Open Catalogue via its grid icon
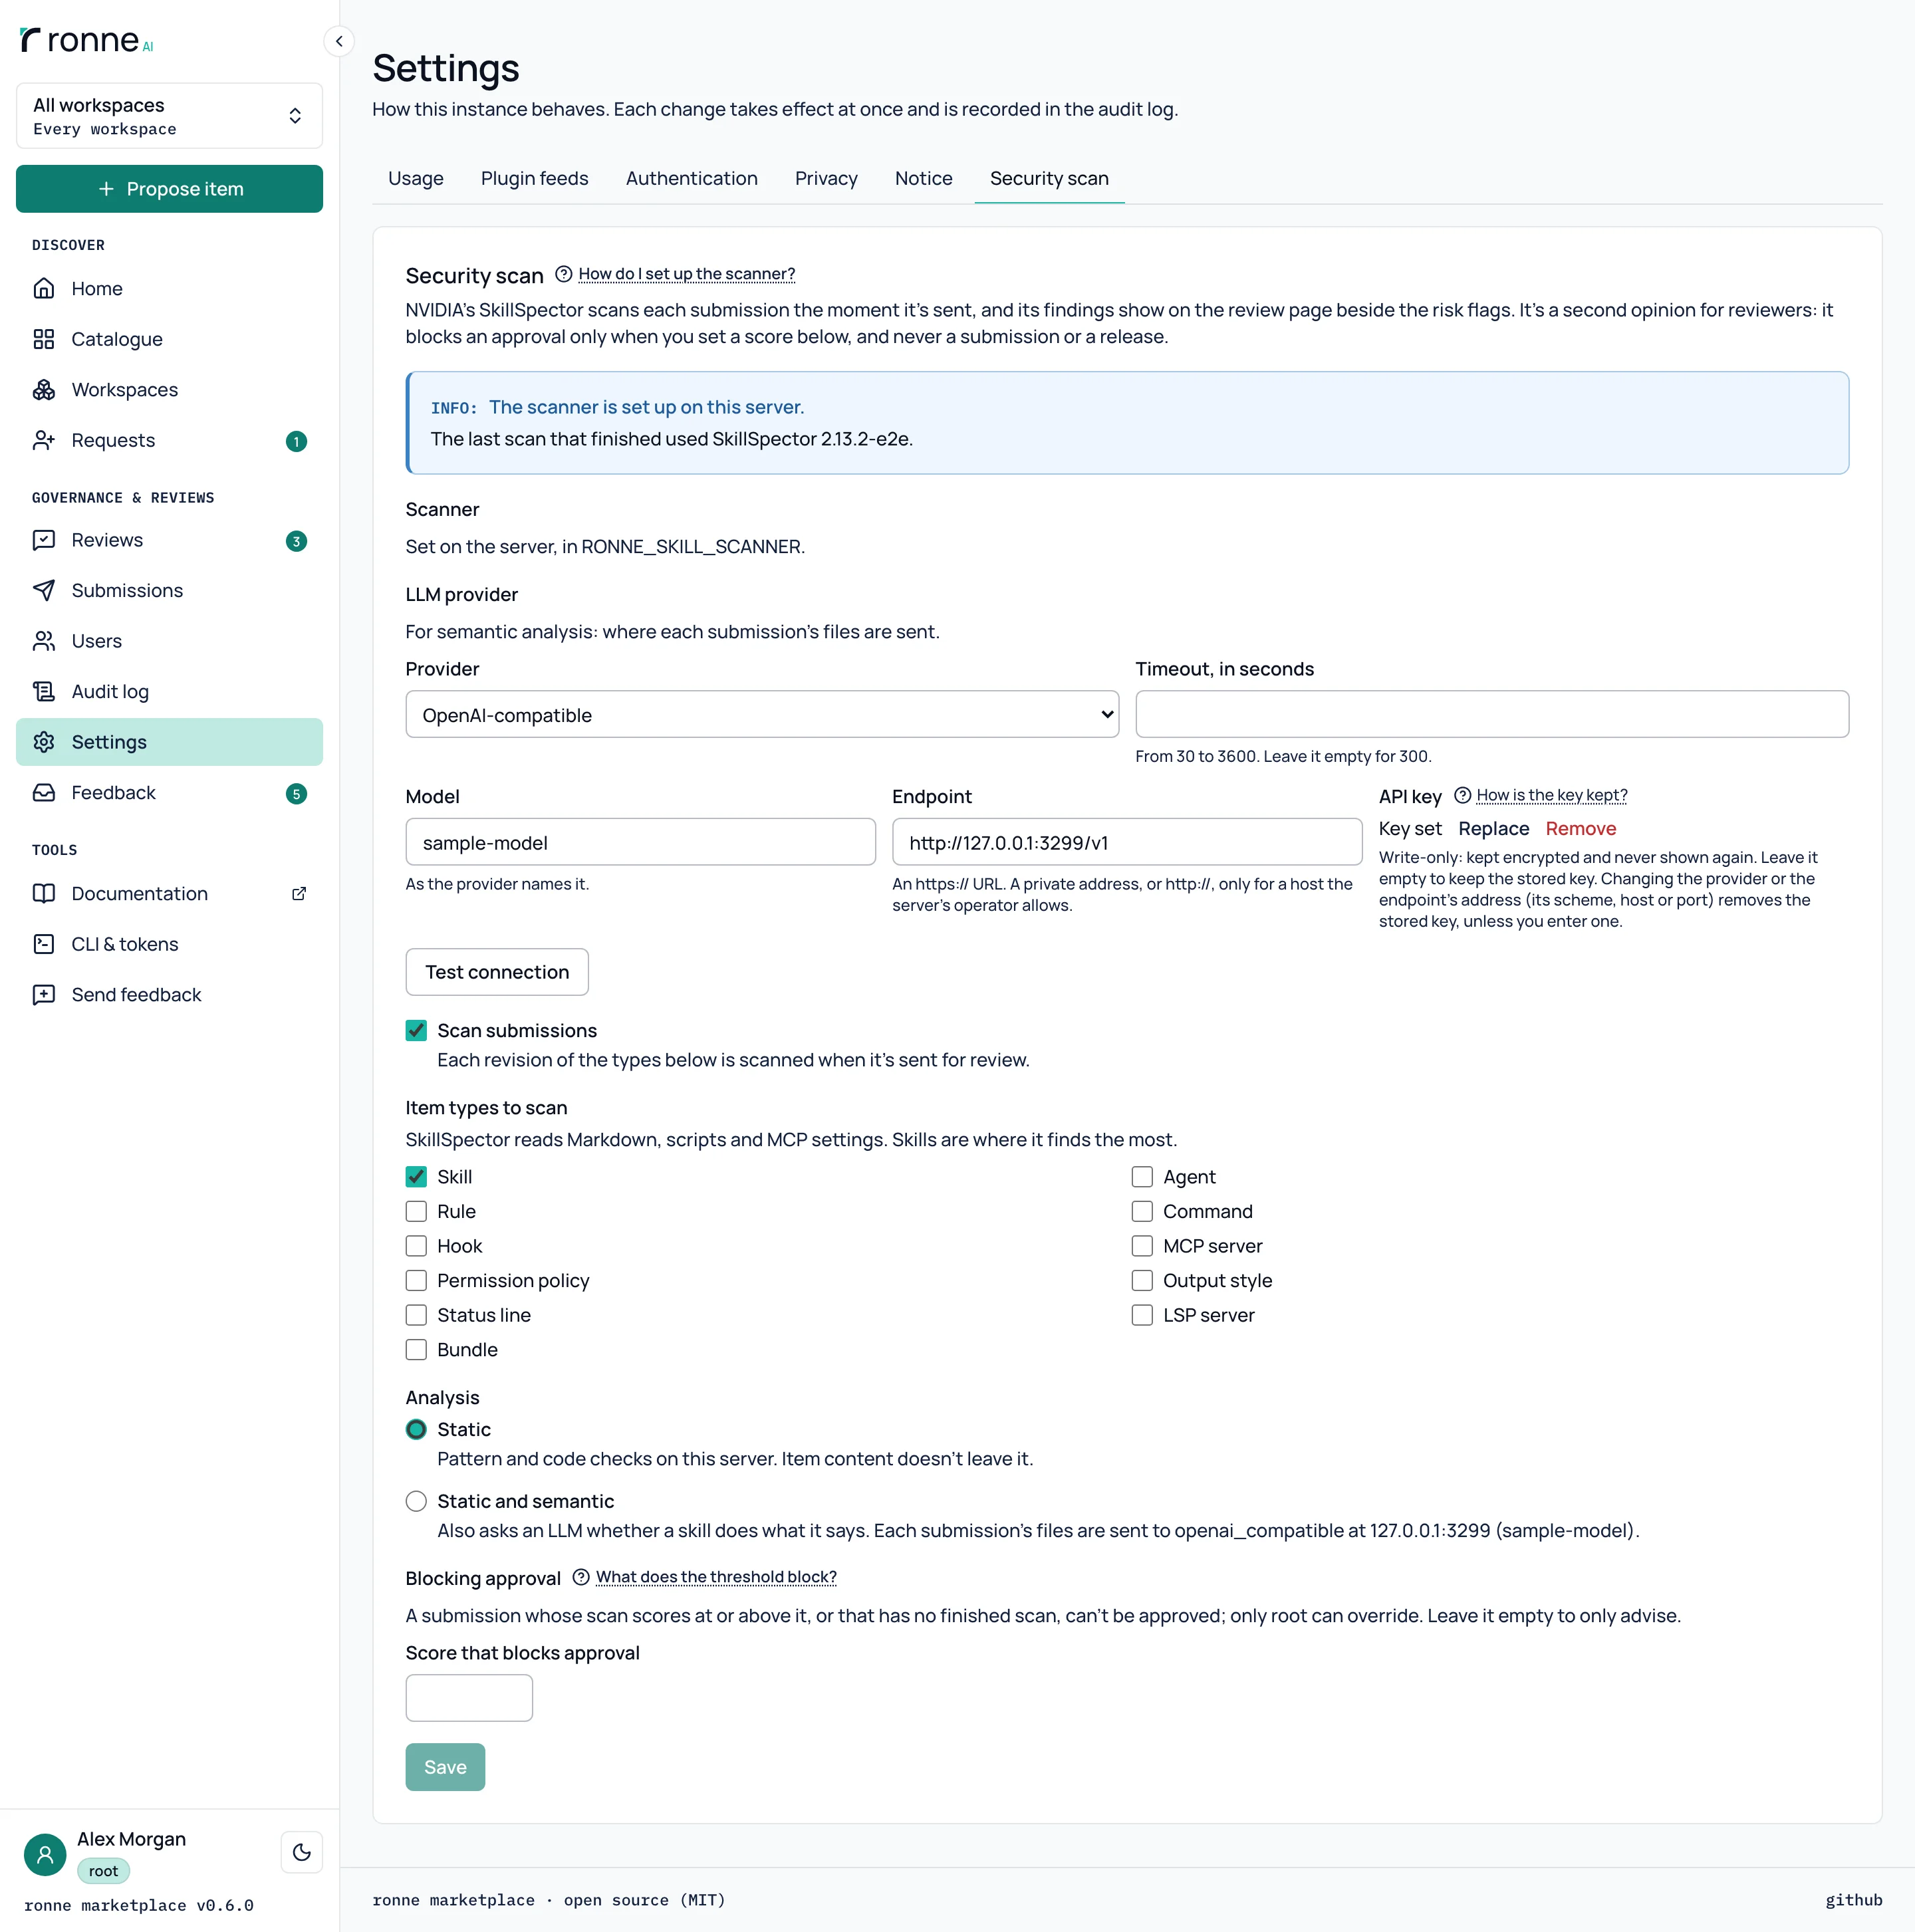 click(x=44, y=339)
